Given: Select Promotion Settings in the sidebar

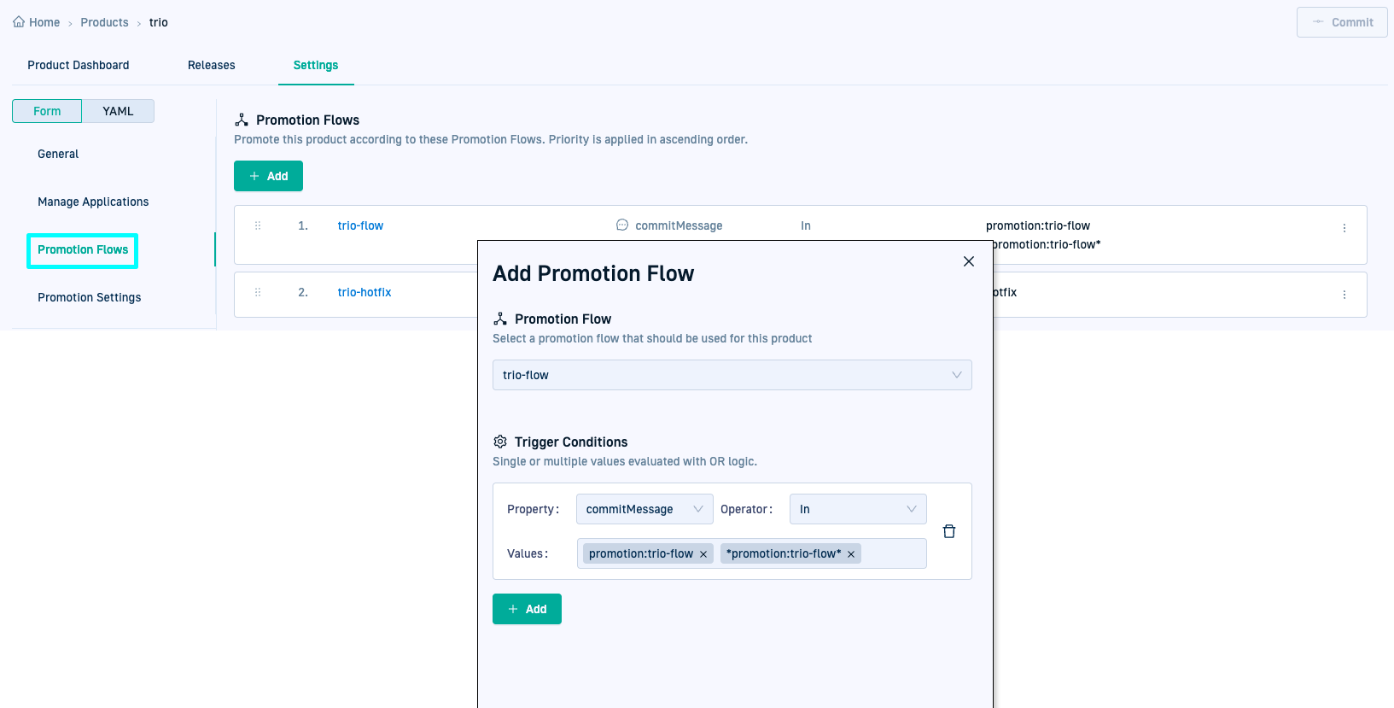Looking at the screenshot, I should pos(90,297).
